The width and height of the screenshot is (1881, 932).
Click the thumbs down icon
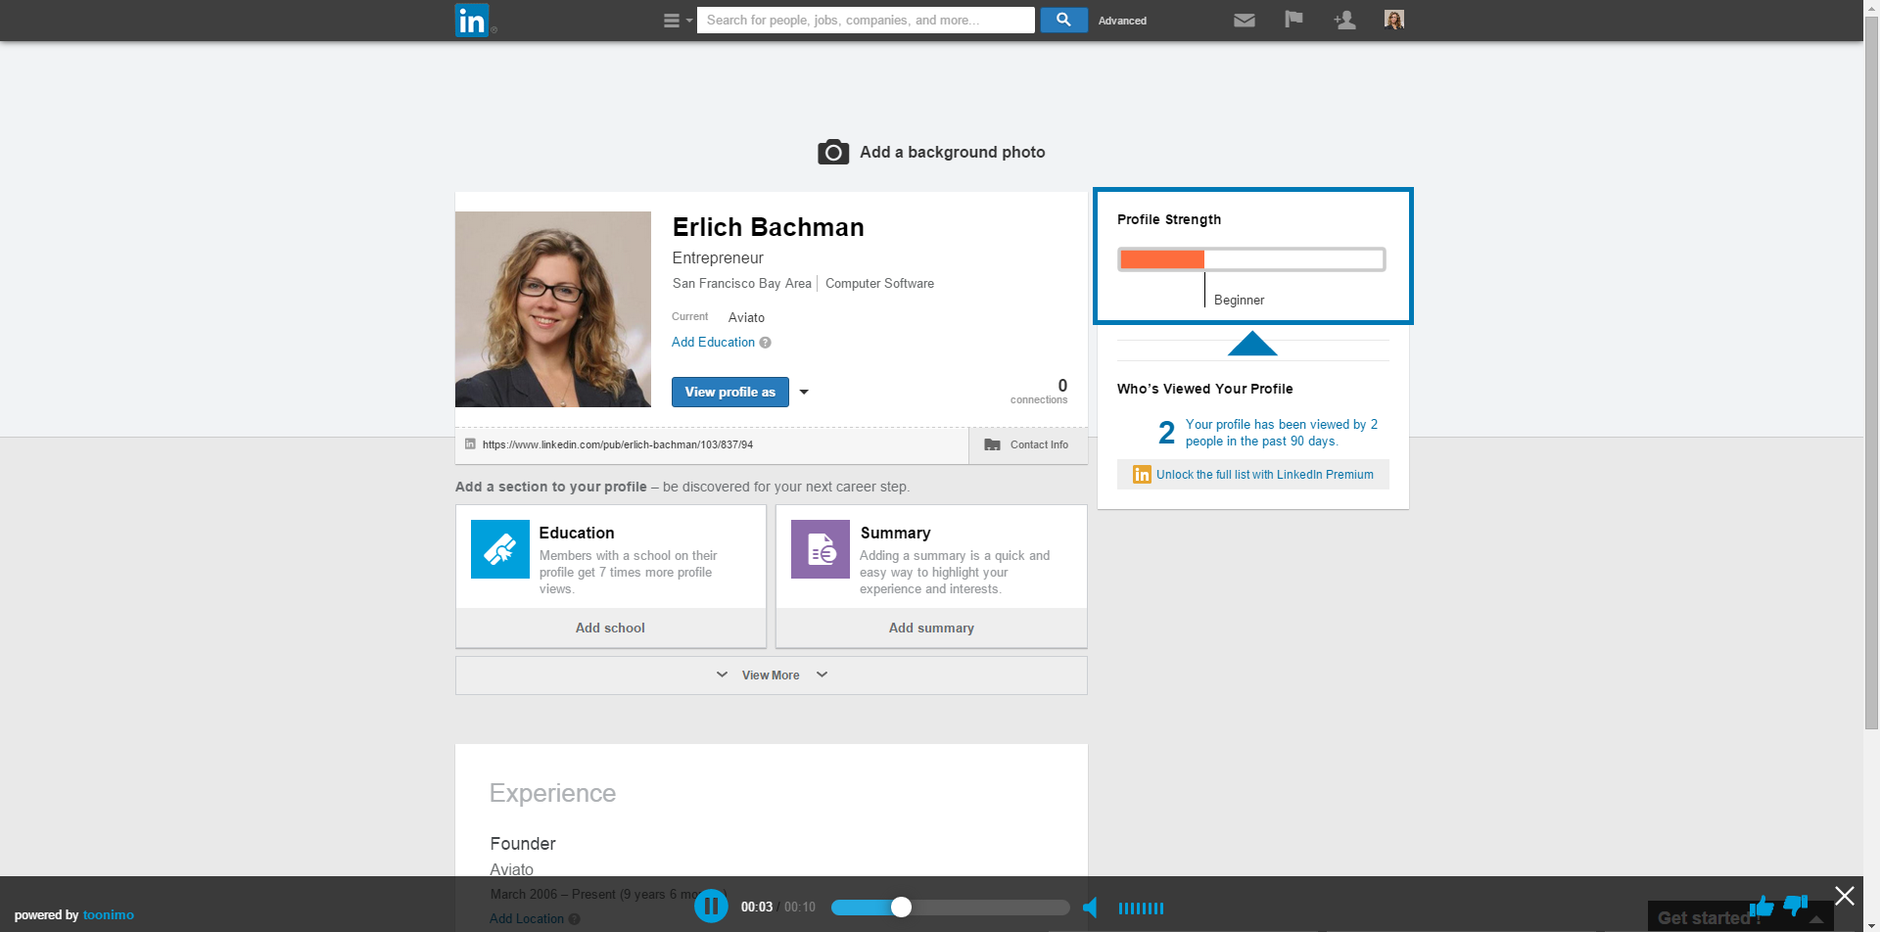[x=1796, y=907]
